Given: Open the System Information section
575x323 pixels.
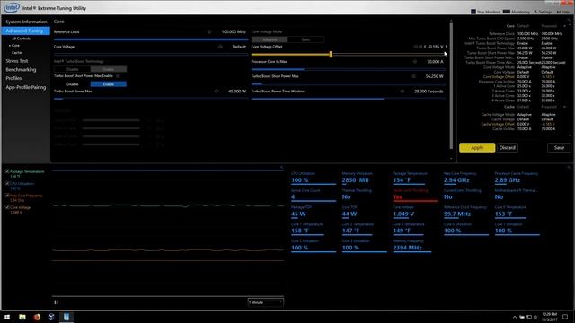Looking at the screenshot, I should click(x=26, y=22).
